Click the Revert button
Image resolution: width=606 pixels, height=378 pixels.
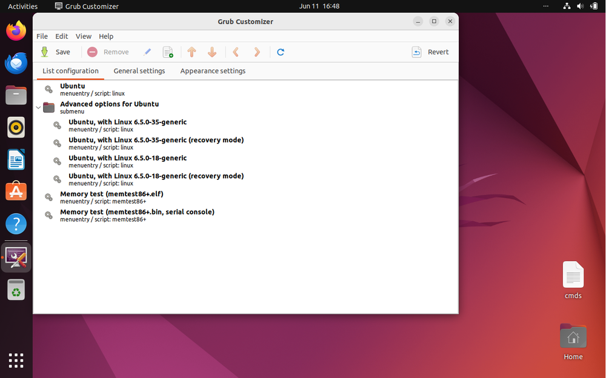point(431,52)
